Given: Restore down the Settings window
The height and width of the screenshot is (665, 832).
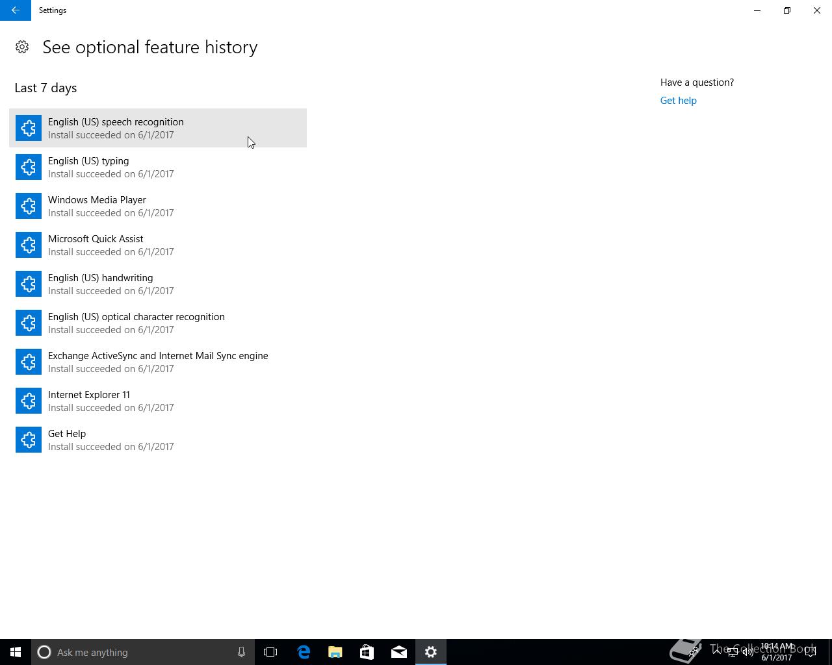Looking at the screenshot, I should tap(787, 10).
